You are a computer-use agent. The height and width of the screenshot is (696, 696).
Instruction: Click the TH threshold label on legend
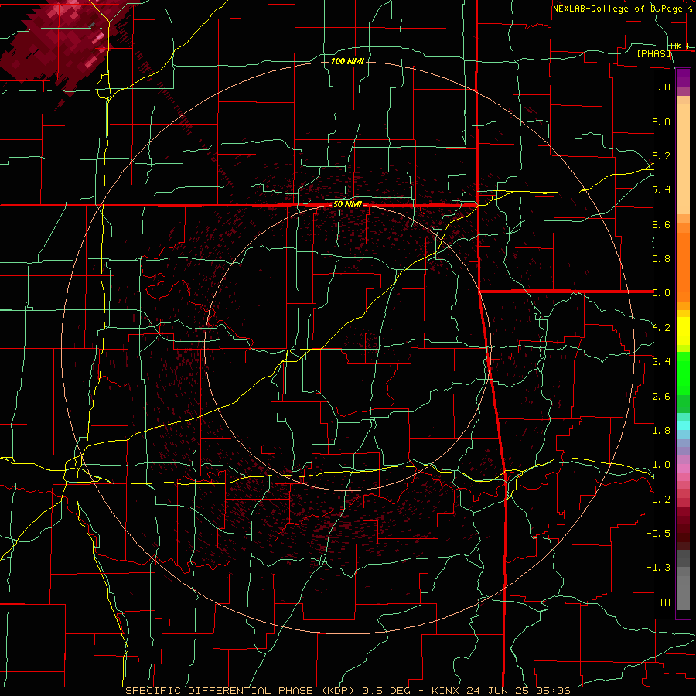pyautogui.click(x=664, y=602)
